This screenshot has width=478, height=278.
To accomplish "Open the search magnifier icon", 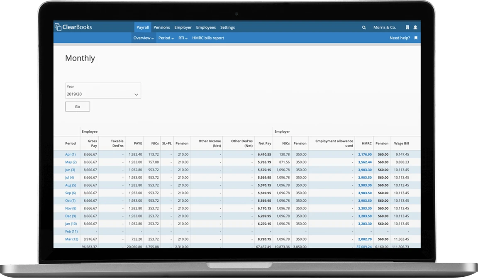I will pos(363,27).
